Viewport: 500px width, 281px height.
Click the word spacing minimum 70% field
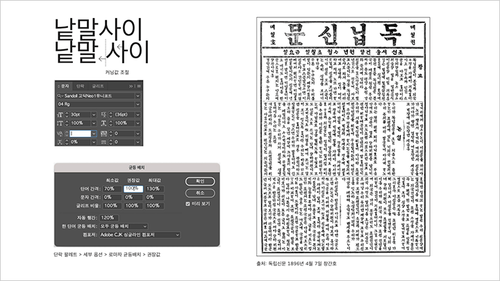(x=112, y=189)
